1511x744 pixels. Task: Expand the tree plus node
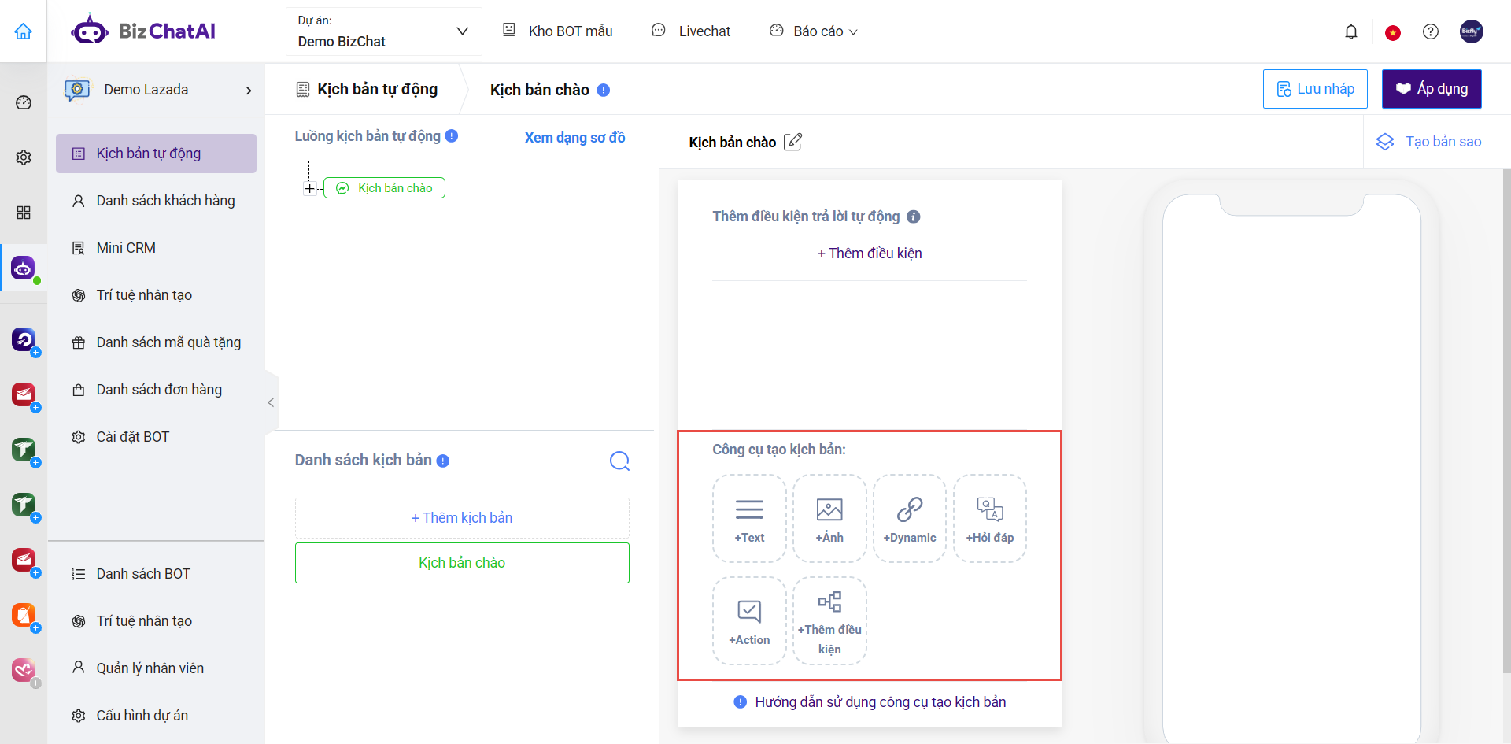(x=309, y=189)
